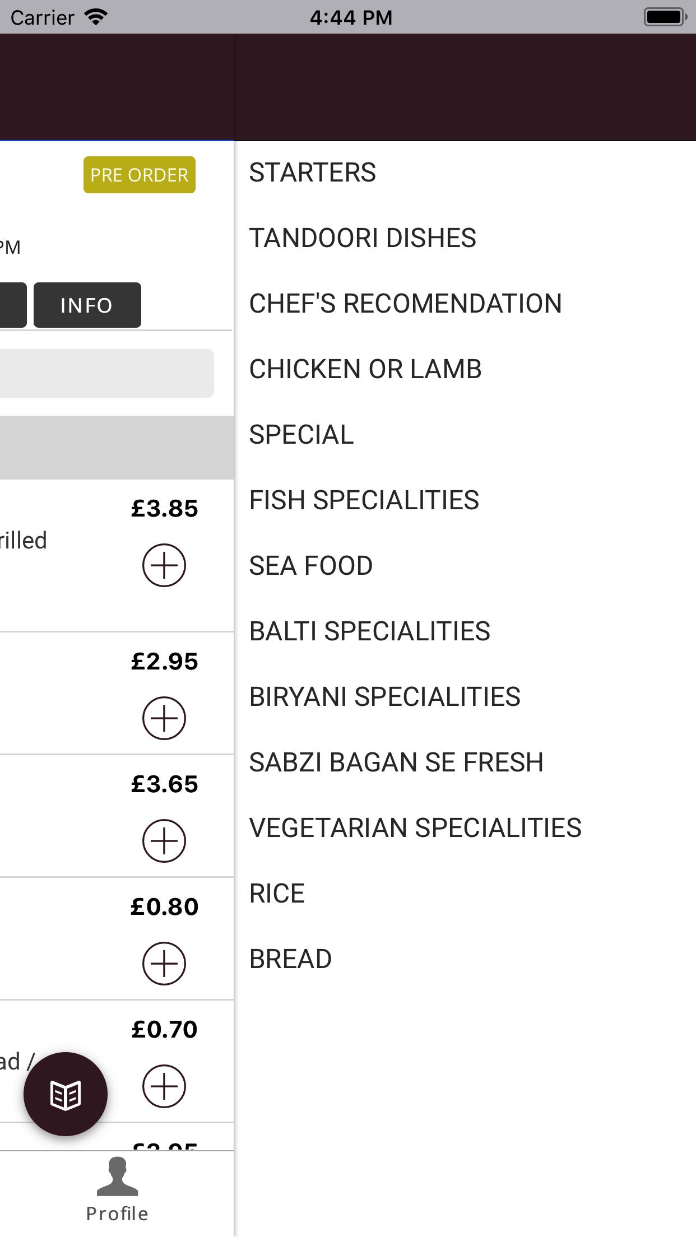Image resolution: width=696 pixels, height=1237 pixels.
Task: Select SEA FOOD from the category list
Action: coord(310,565)
